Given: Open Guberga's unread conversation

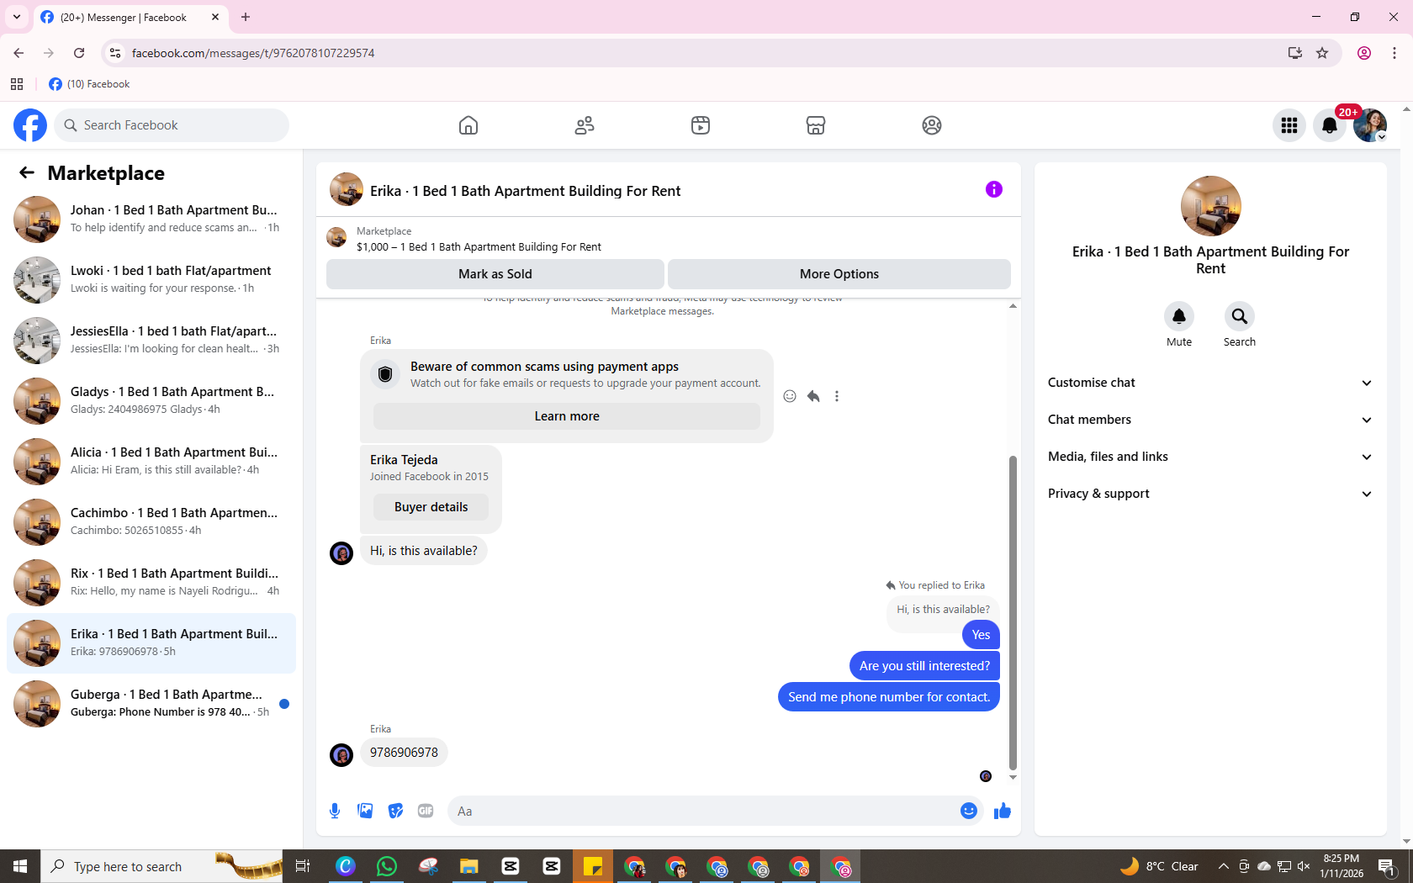Looking at the screenshot, I should coord(151,704).
